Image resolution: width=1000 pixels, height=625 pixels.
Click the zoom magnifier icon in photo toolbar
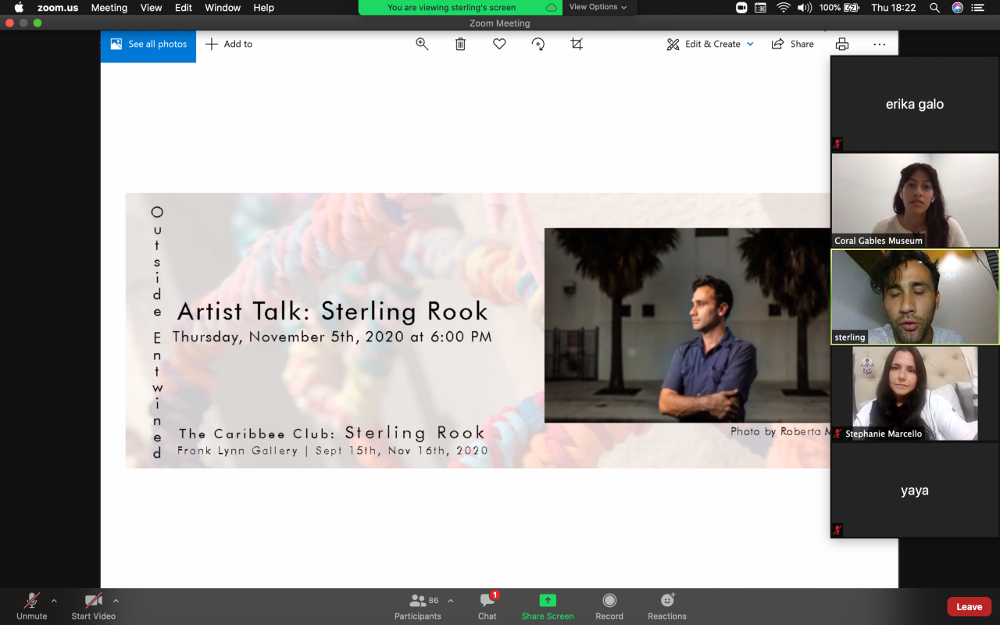click(422, 45)
